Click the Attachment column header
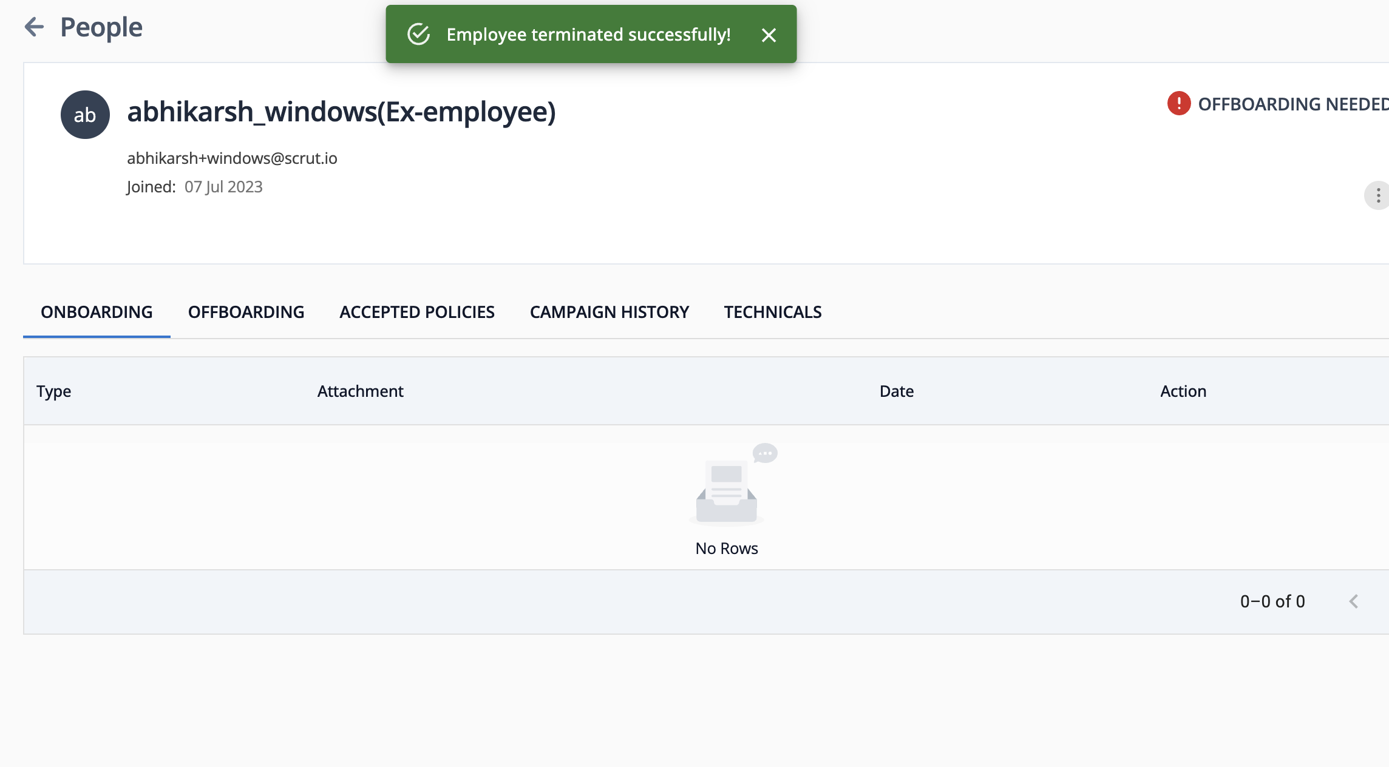Image resolution: width=1389 pixels, height=767 pixels. 360,391
